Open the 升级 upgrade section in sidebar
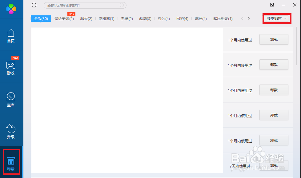The height and width of the screenshot is (178, 301). coord(11,132)
